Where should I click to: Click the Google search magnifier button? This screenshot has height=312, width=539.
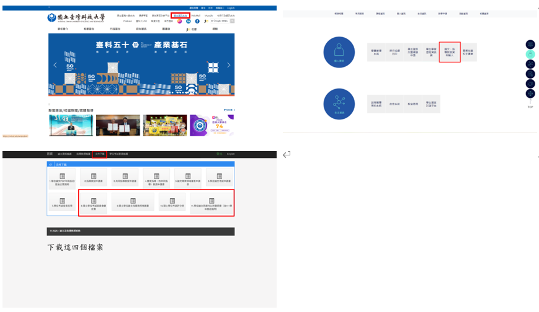(x=233, y=21)
